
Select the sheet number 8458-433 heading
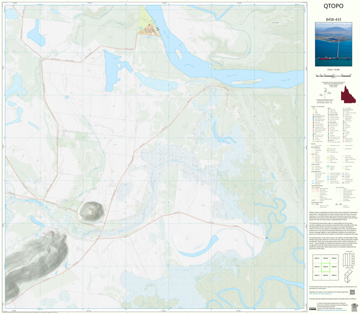pos(333,20)
